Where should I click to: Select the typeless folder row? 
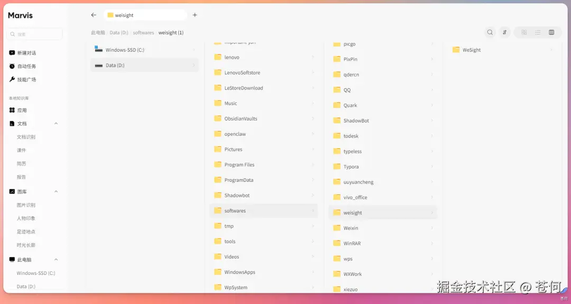[x=383, y=151]
